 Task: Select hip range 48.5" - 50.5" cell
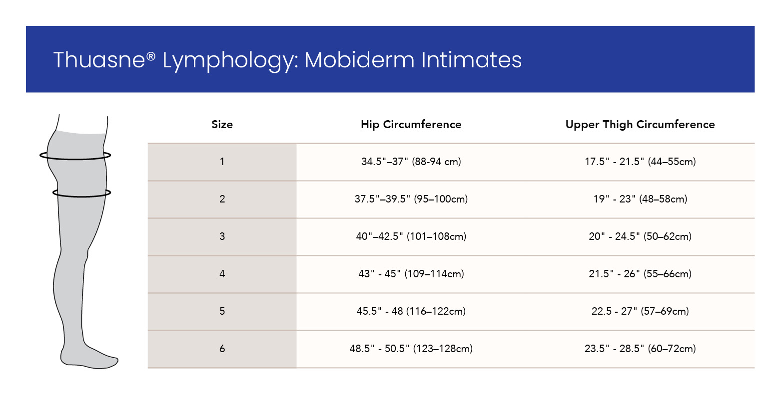pyautogui.click(x=411, y=349)
